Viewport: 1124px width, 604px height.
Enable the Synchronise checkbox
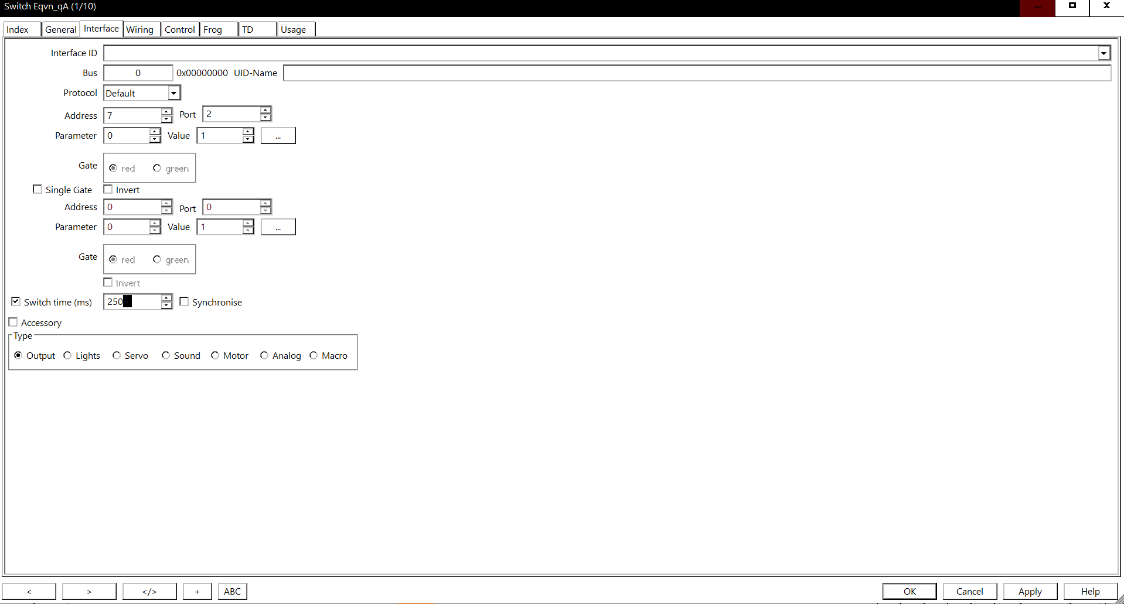tap(185, 302)
